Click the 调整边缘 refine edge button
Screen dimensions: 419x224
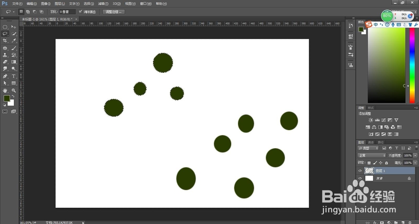(x=114, y=12)
